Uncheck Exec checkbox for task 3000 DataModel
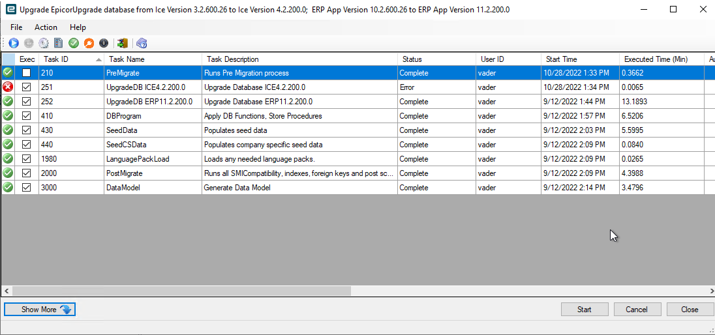 click(27, 187)
